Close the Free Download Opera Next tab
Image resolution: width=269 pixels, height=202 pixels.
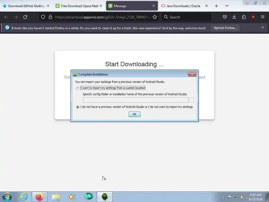click(x=101, y=6)
